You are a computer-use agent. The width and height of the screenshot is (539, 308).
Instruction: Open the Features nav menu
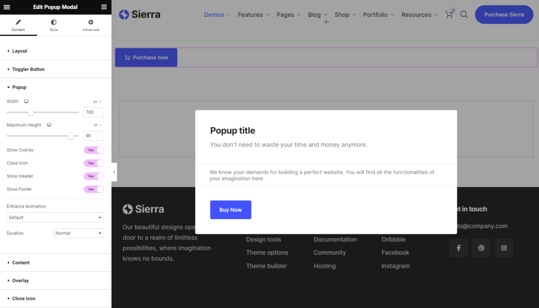coord(253,15)
